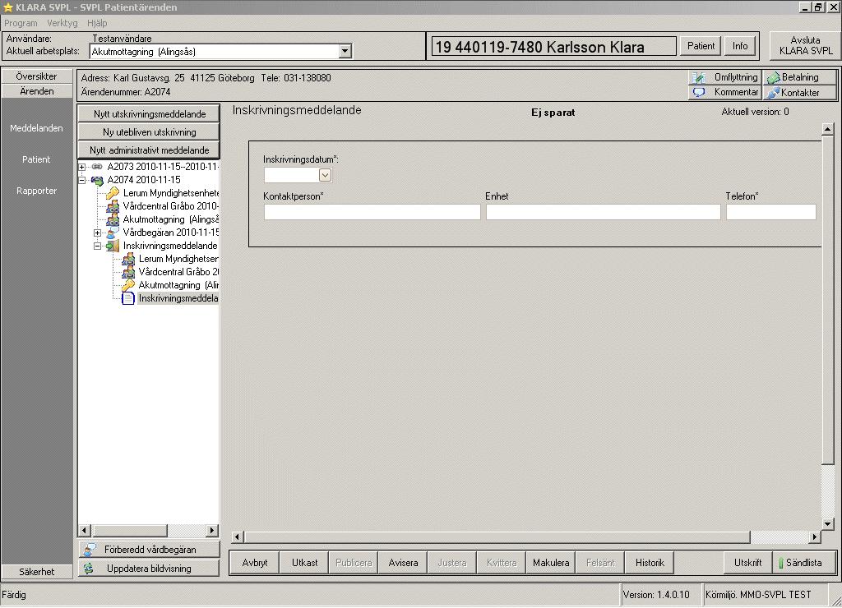Screen dimensions: 842x608
Task: Click the Nytt administrativt meddelande button
Action: pos(150,150)
